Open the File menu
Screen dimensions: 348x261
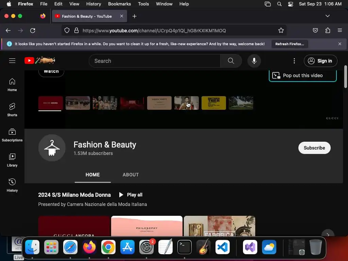43,4
